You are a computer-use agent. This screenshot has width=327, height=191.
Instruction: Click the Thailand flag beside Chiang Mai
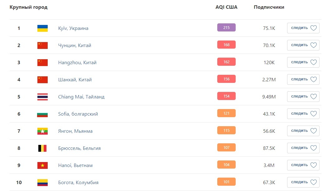42,97
